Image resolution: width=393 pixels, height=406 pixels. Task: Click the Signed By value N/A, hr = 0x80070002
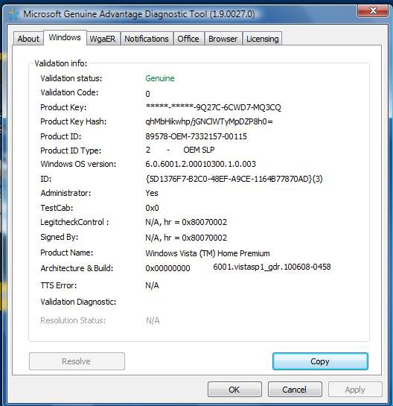coord(186,238)
